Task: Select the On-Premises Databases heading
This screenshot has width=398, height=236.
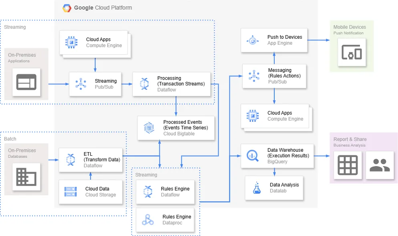Action: pos(22,151)
